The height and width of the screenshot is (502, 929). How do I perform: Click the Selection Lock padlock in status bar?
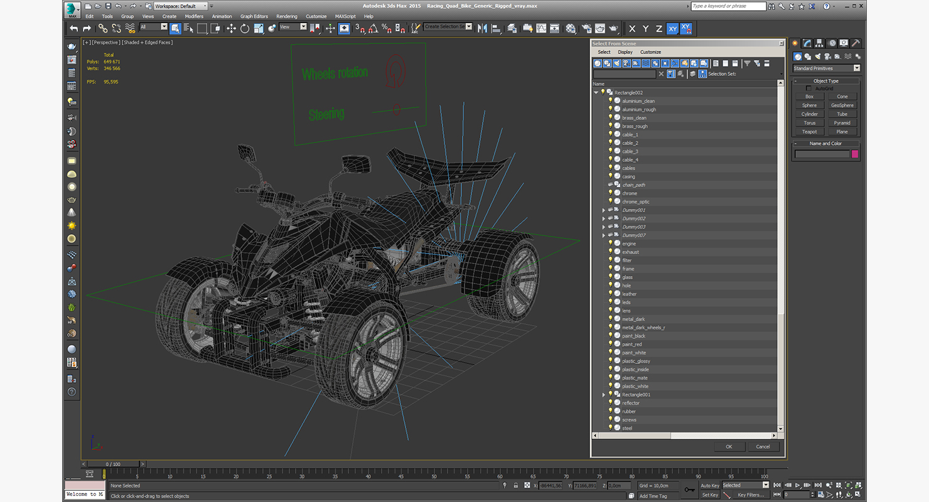point(516,485)
